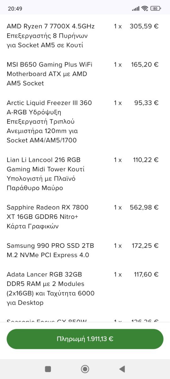Image resolution: width=170 pixels, height=379 pixels.
Task: Open the Samsung 990 PRO SSD 2TB item
Action: (50, 250)
